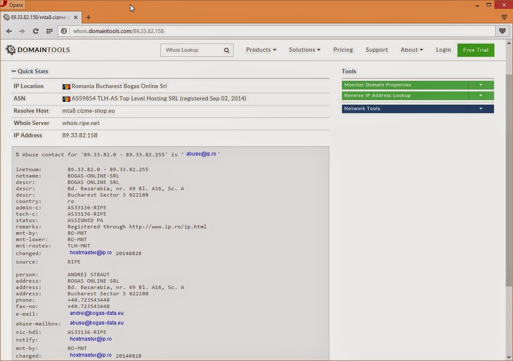Open the Support page
This screenshot has height=361, width=513.
(x=377, y=50)
